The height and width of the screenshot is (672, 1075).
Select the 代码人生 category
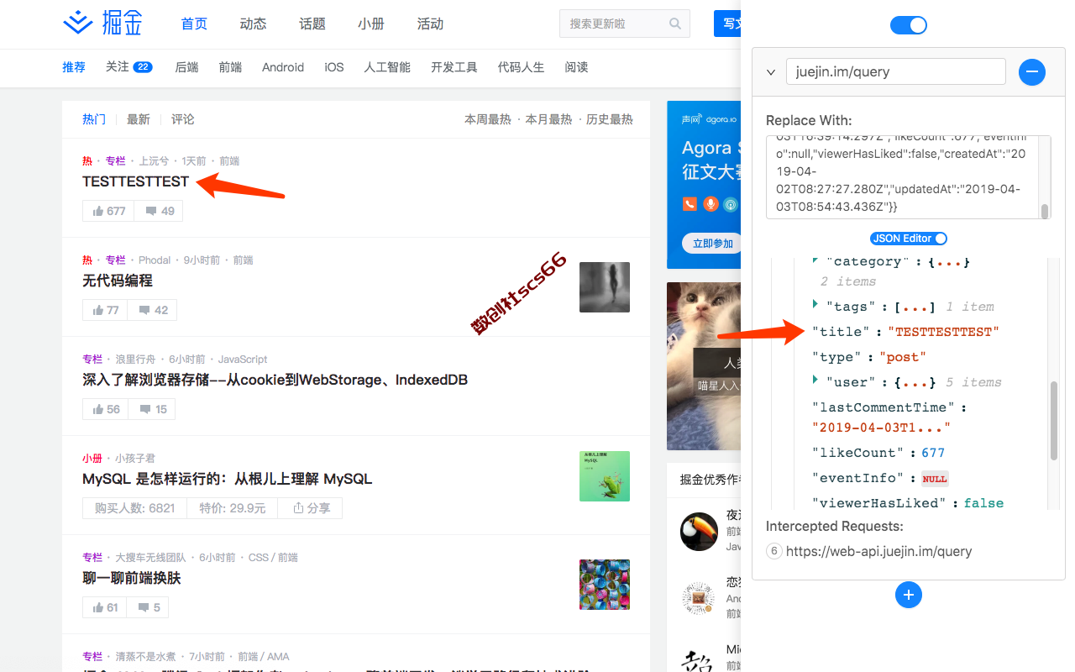[x=521, y=67]
